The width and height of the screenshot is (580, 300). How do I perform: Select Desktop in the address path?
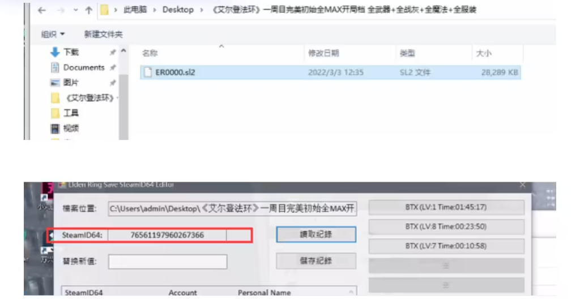(178, 10)
